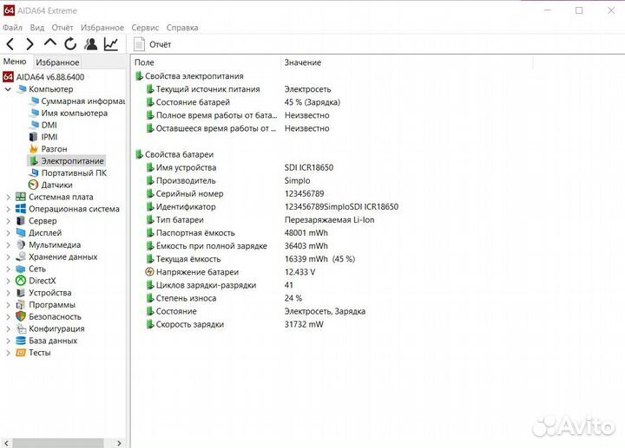Viewport: 625px width, 448px height.
Task: Click the Системная плата motherboard icon
Action: click(x=21, y=197)
